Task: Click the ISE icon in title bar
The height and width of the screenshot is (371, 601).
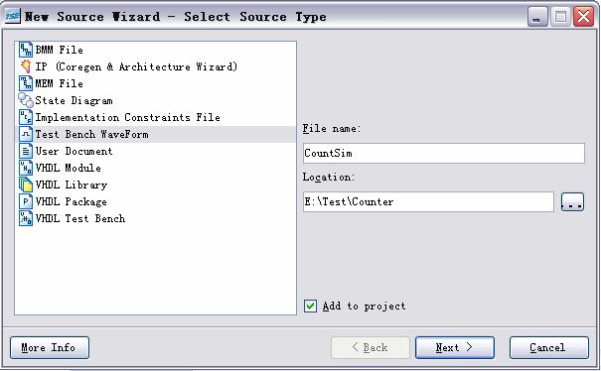Action: click(12, 16)
